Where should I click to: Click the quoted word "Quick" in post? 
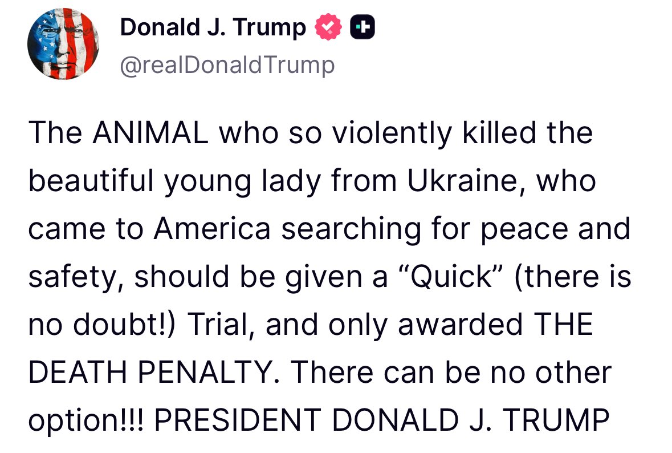point(450,277)
